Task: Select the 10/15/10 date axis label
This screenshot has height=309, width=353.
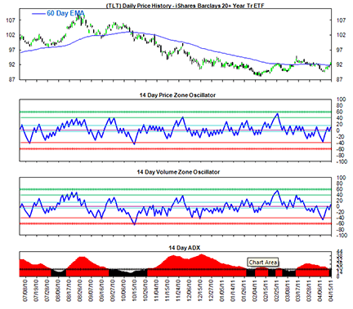Action: click(135, 290)
